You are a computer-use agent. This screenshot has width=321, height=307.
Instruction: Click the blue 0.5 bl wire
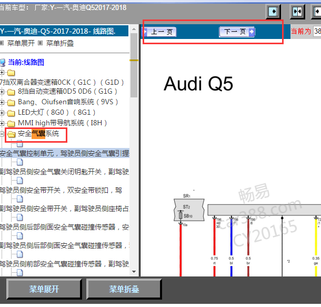point(232,237)
